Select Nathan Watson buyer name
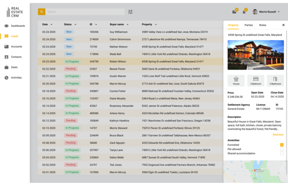Viewport: 288px width, 183px height. (118, 47)
